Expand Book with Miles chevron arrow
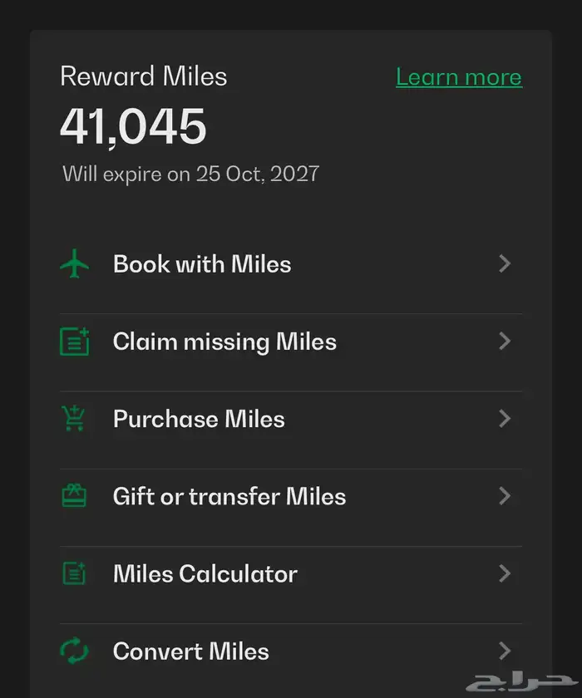This screenshot has height=698, width=582. click(x=504, y=264)
